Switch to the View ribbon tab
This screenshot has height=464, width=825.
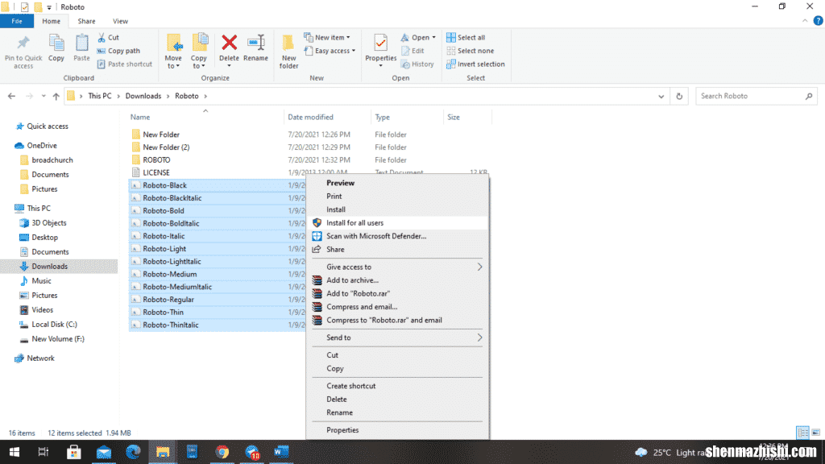[x=120, y=21]
